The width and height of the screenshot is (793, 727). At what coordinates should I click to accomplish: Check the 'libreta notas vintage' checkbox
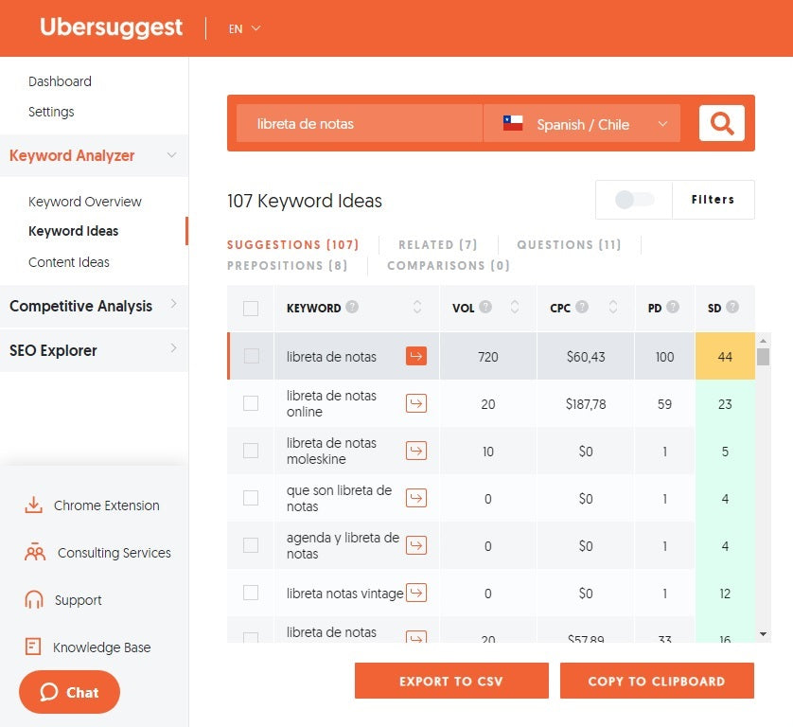pyautogui.click(x=251, y=593)
